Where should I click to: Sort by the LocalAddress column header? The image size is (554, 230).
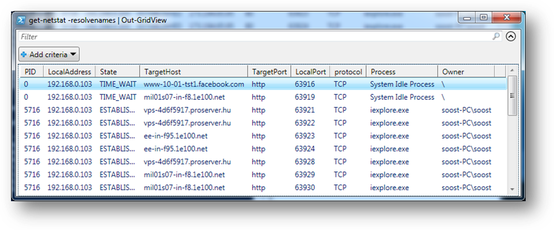[69, 72]
